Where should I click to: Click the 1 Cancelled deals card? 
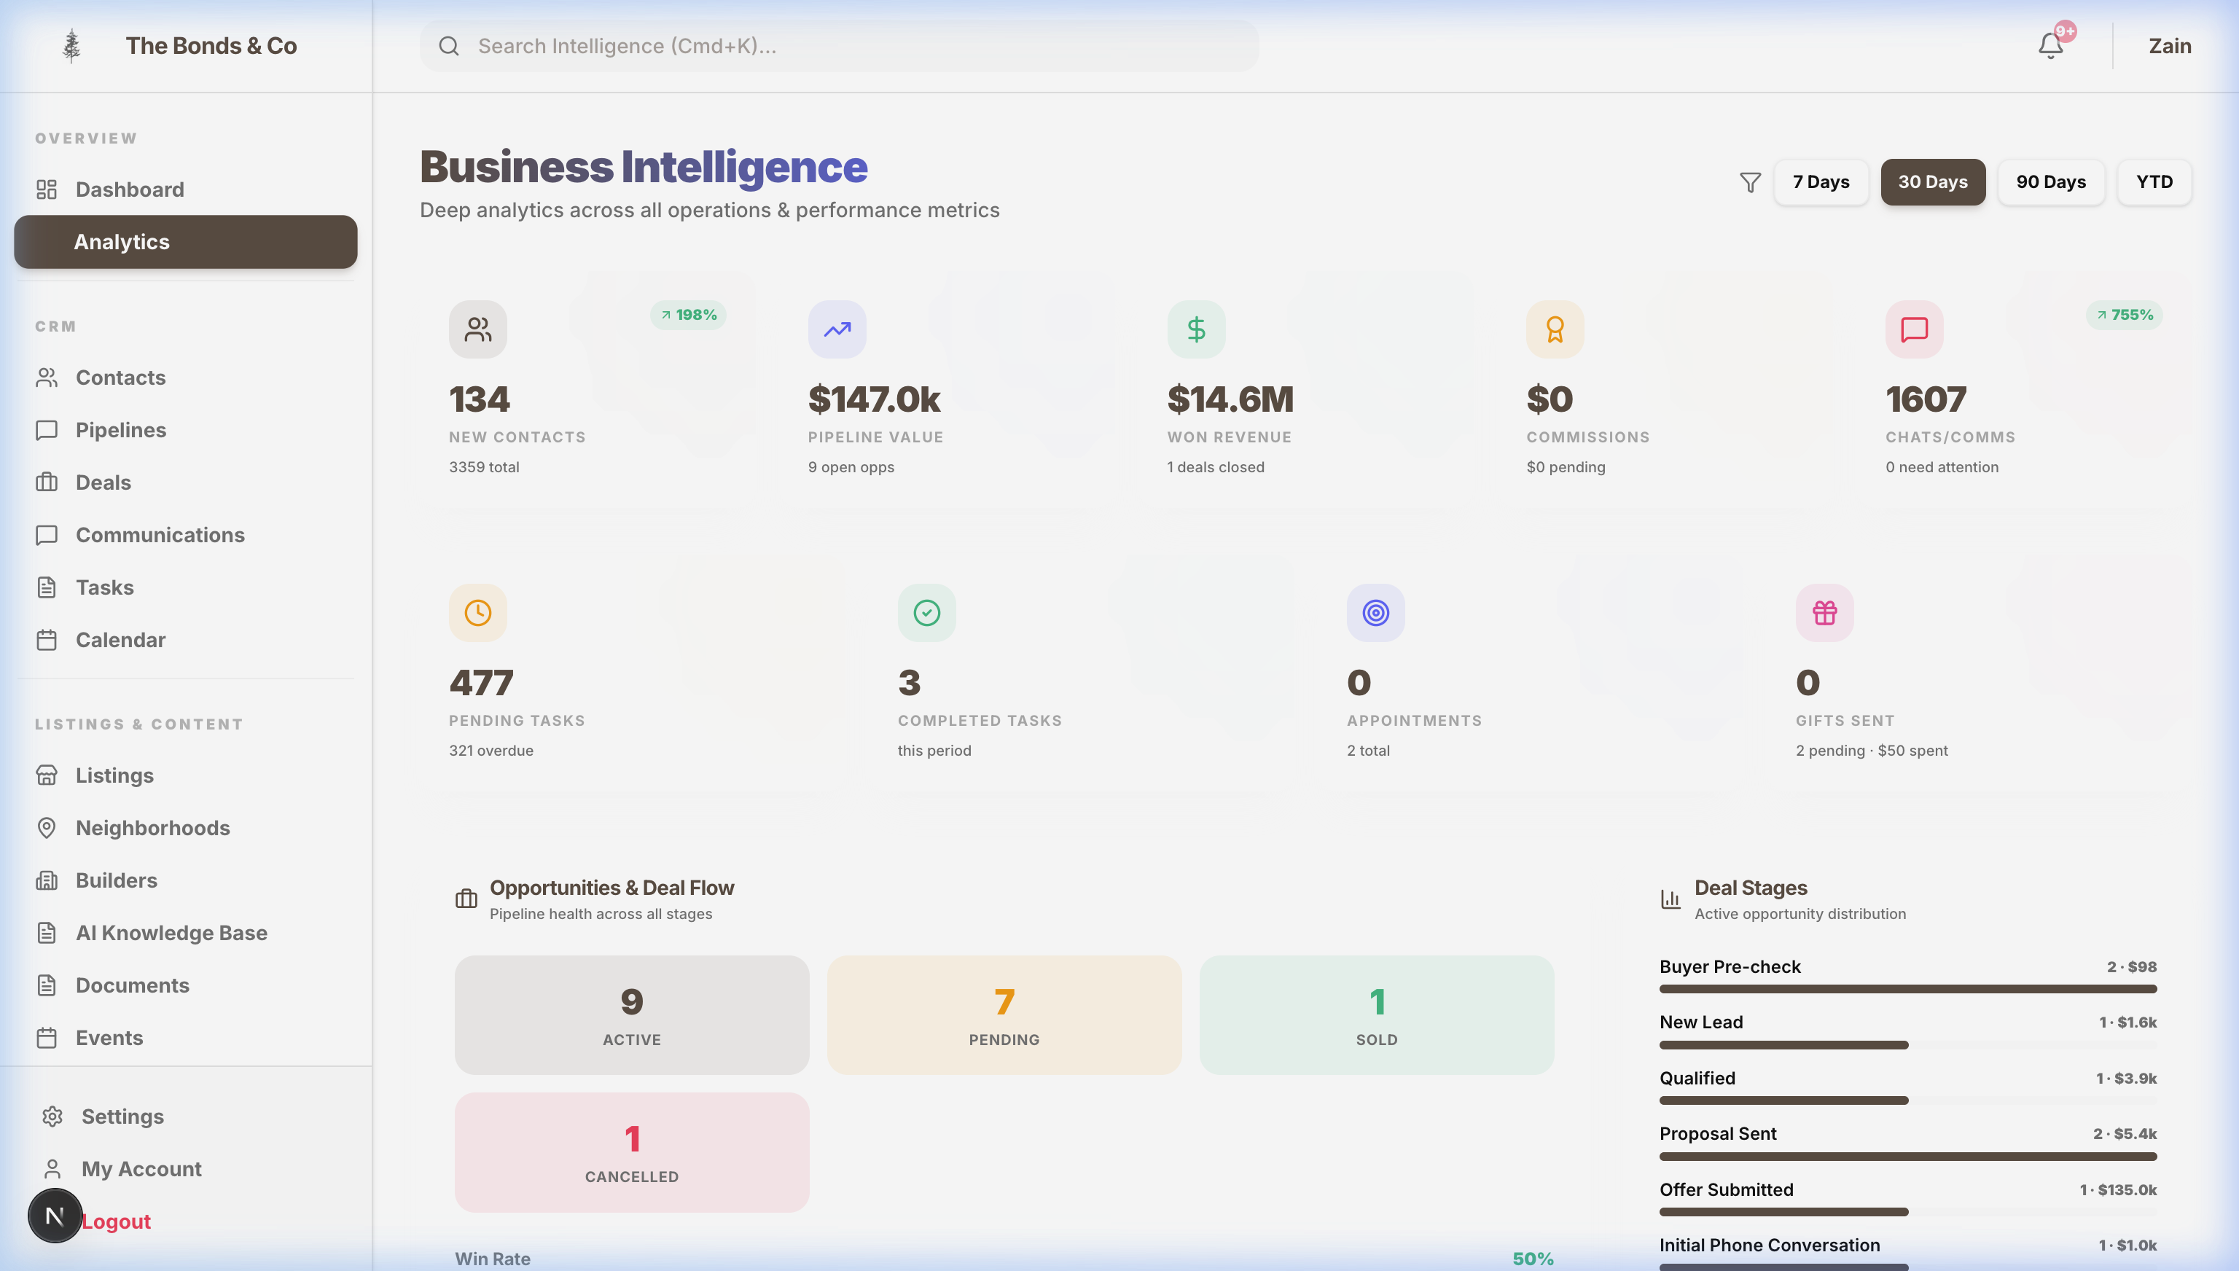point(632,1151)
